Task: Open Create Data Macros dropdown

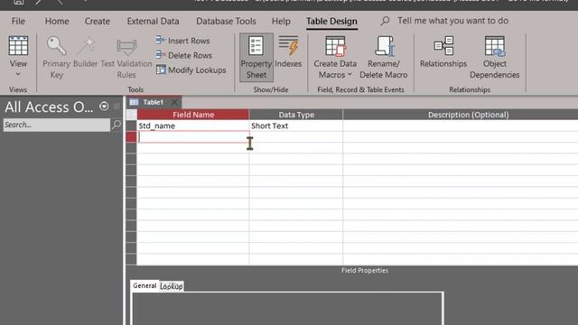Action: point(335,57)
